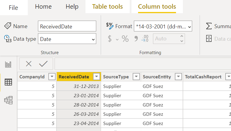Click the Data category icon
231x131 pixels.
(x=209, y=39)
